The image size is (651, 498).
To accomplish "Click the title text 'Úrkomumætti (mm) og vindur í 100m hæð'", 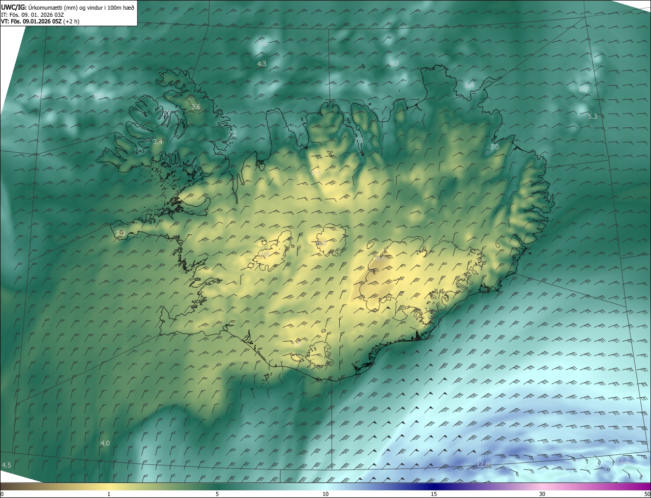I will [81, 7].
